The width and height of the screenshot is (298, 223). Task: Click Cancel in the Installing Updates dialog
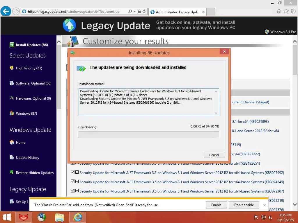(x=214, y=155)
